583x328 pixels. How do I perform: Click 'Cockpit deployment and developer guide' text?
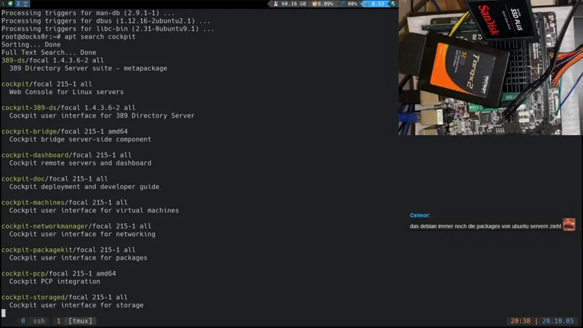pos(84,187)
